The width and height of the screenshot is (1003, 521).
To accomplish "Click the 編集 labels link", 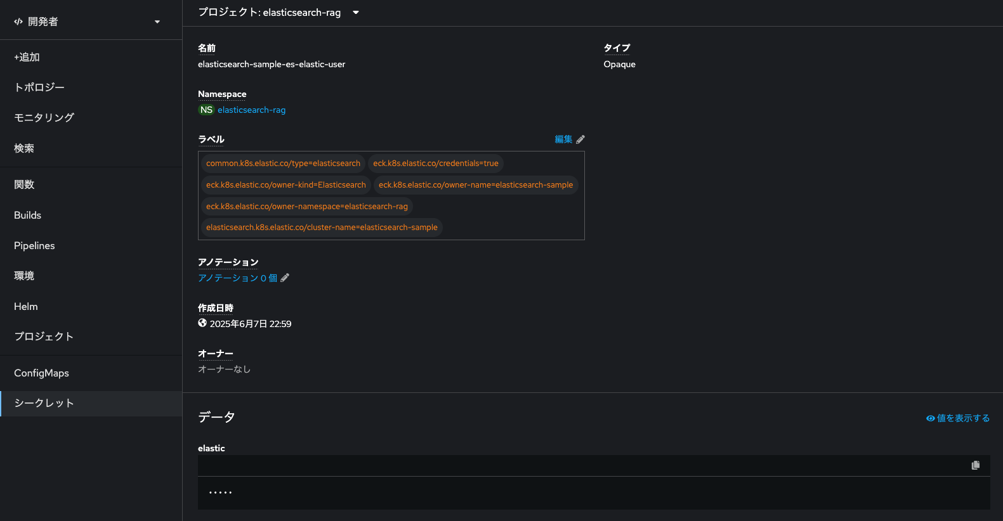I will [x=563, y=139].
